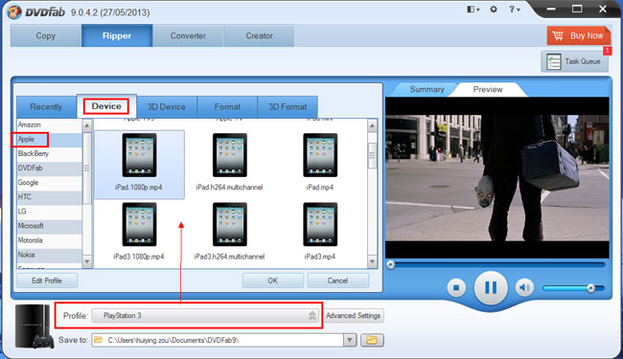Select HTC in the brand list
The height and width of the screenshot is (359, 623).
click(x=49, y=197)
